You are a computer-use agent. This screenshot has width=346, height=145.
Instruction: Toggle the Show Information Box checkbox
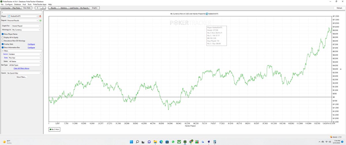click(x=3, y=48)
